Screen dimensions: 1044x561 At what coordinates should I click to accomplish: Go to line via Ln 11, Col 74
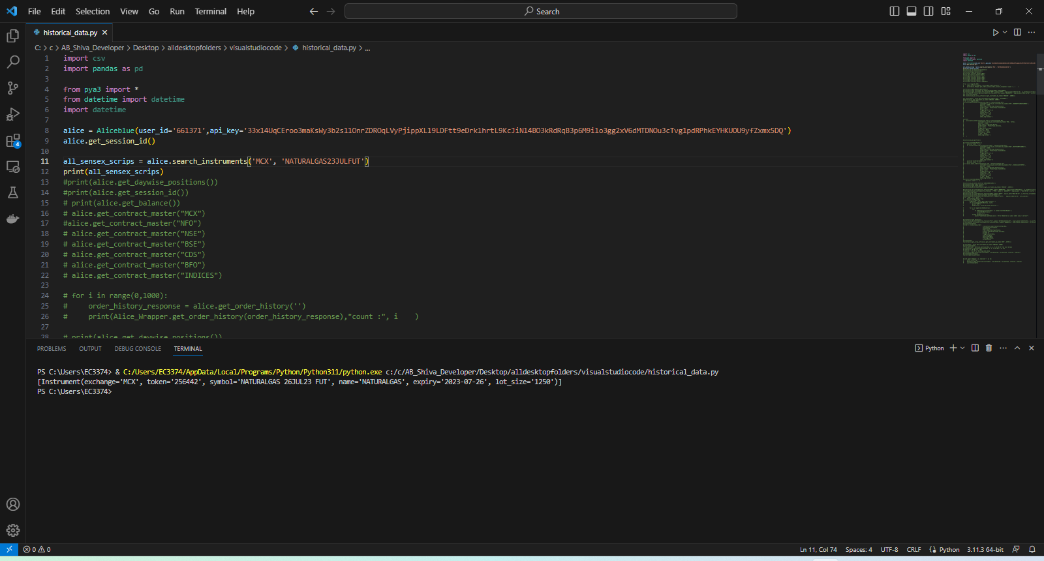point(818,549)
